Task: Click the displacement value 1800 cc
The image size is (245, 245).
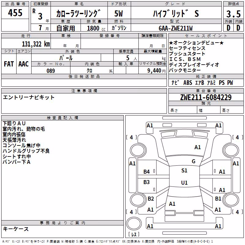Action: pos(96,28)
